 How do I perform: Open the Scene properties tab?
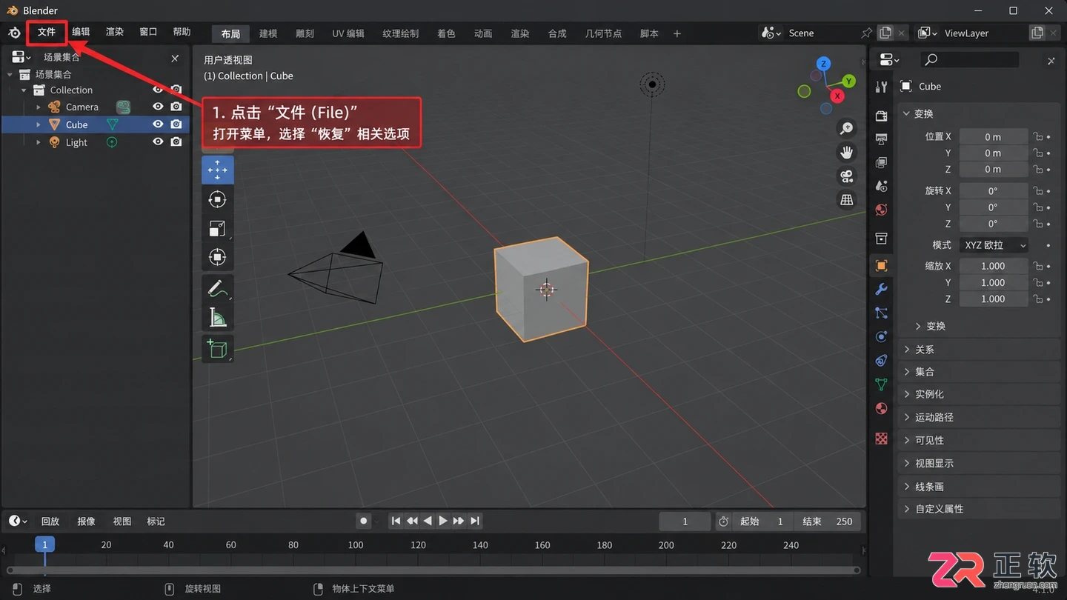coord(881,186)
